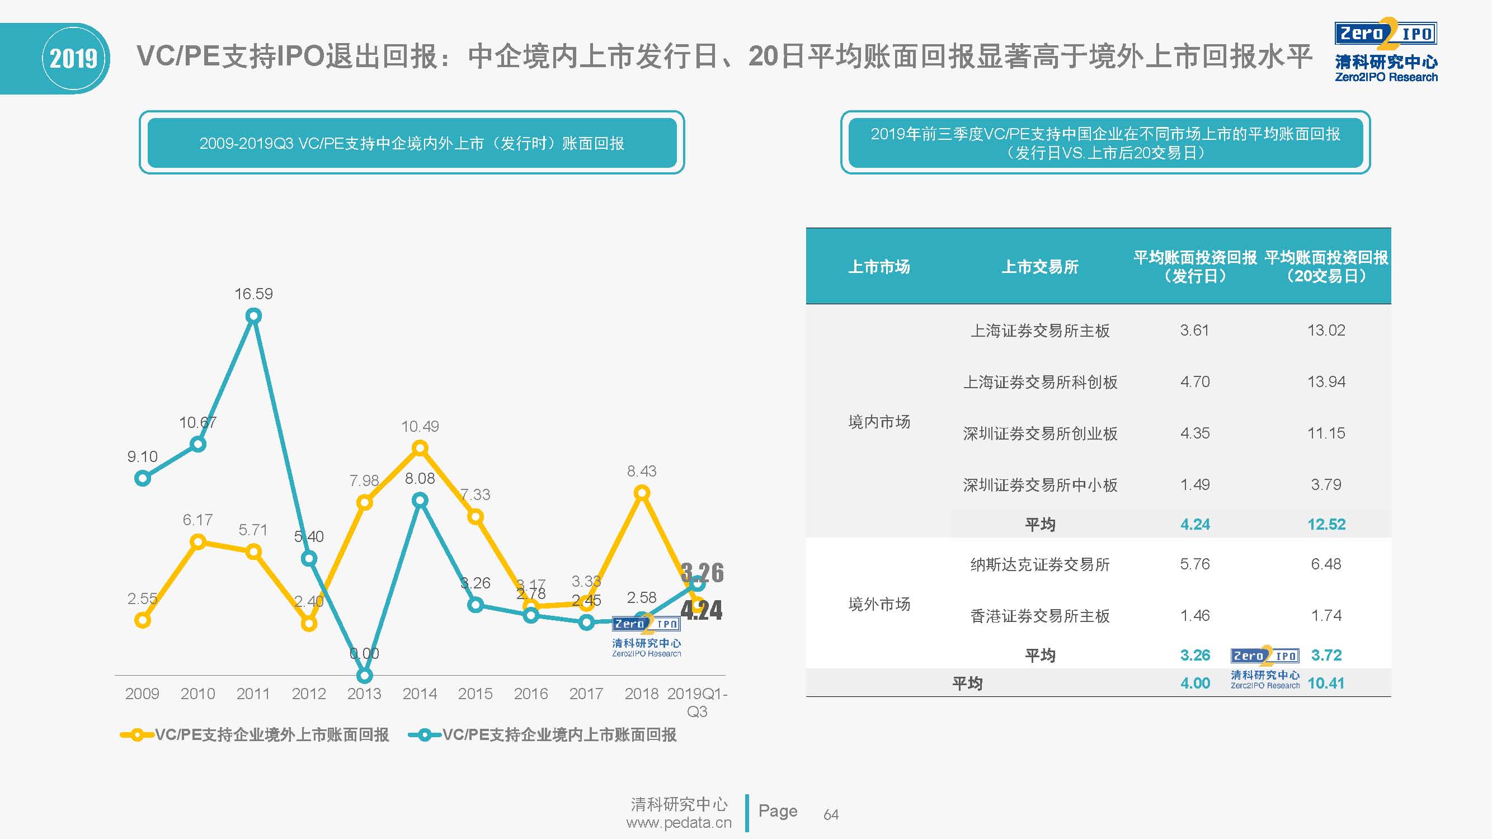The width and height of the screenshot is (1492, 839).
Task: Click the page number 64 in footer
Action: [x=831, y=815]
